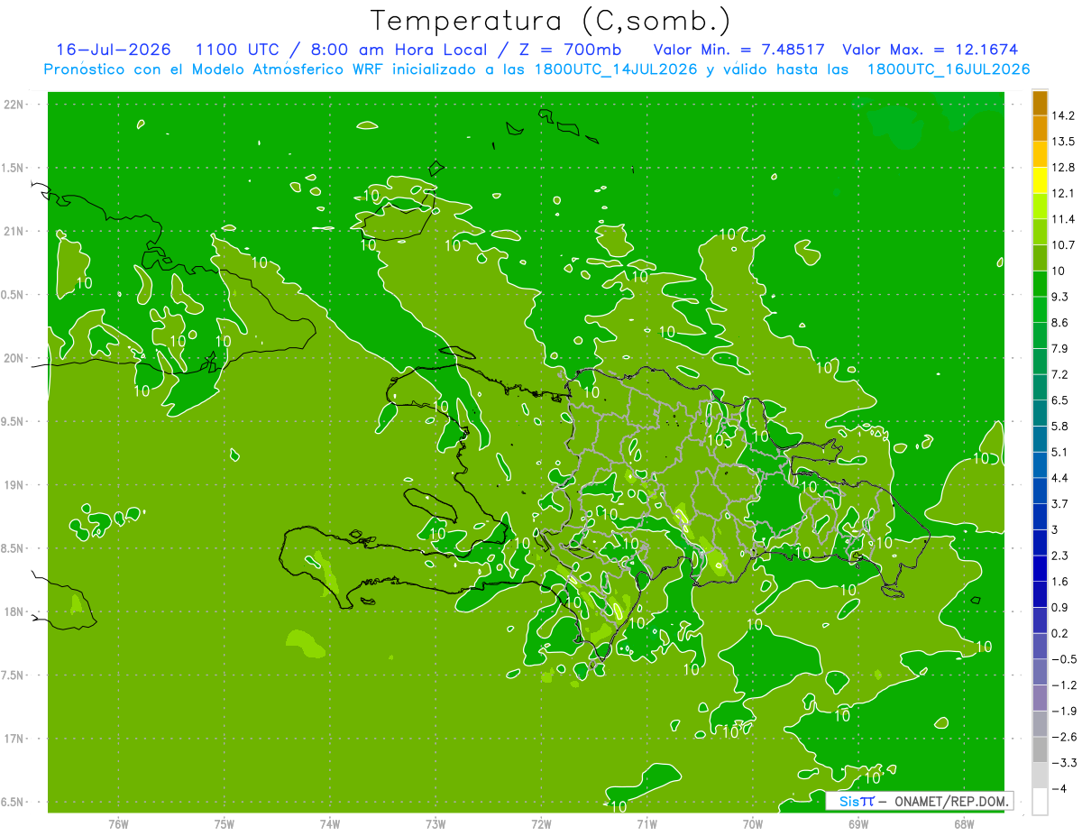Click the colorbar label "9.3"
This screenshot has height=836, width=1082.
click(1060, 297)
